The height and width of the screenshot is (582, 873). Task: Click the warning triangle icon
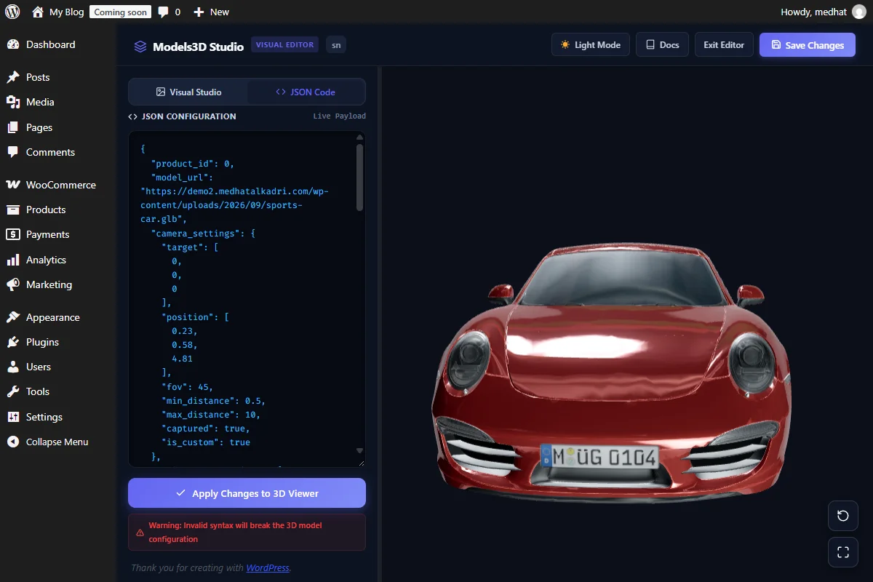140,533
